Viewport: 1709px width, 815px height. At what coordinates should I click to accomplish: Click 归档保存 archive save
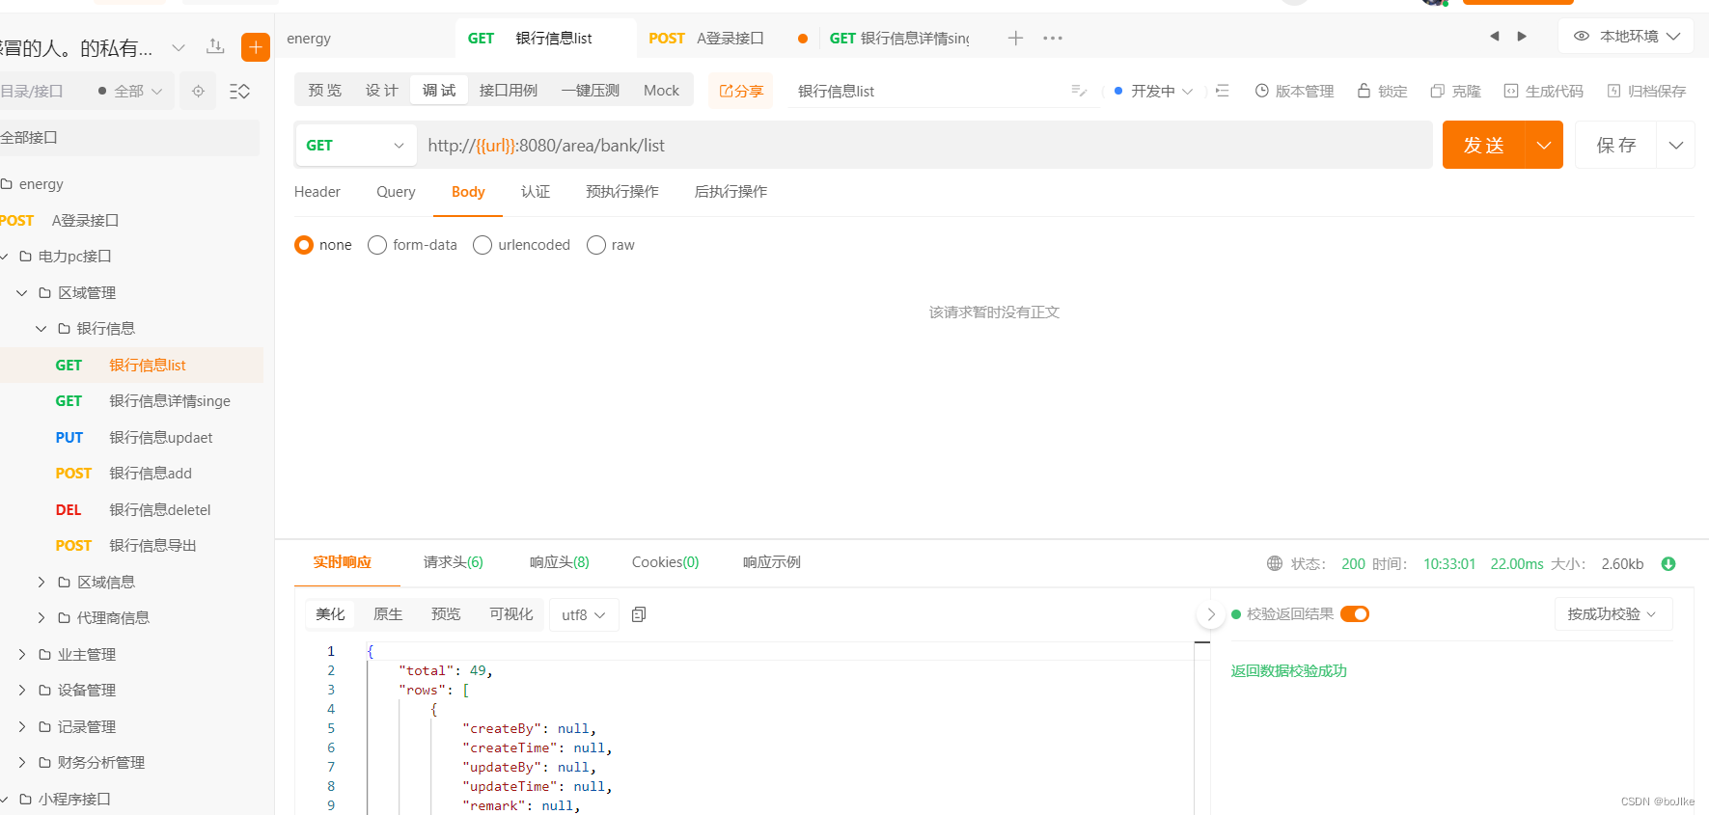[1646, 91]
